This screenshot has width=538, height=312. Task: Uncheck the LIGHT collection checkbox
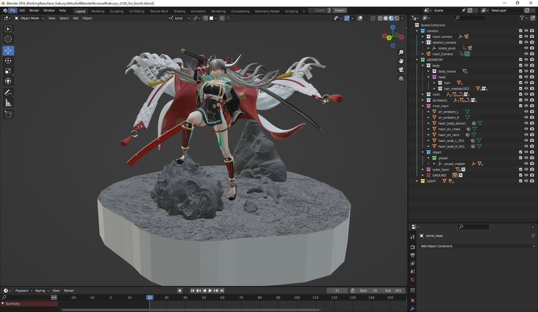[521, 181]
